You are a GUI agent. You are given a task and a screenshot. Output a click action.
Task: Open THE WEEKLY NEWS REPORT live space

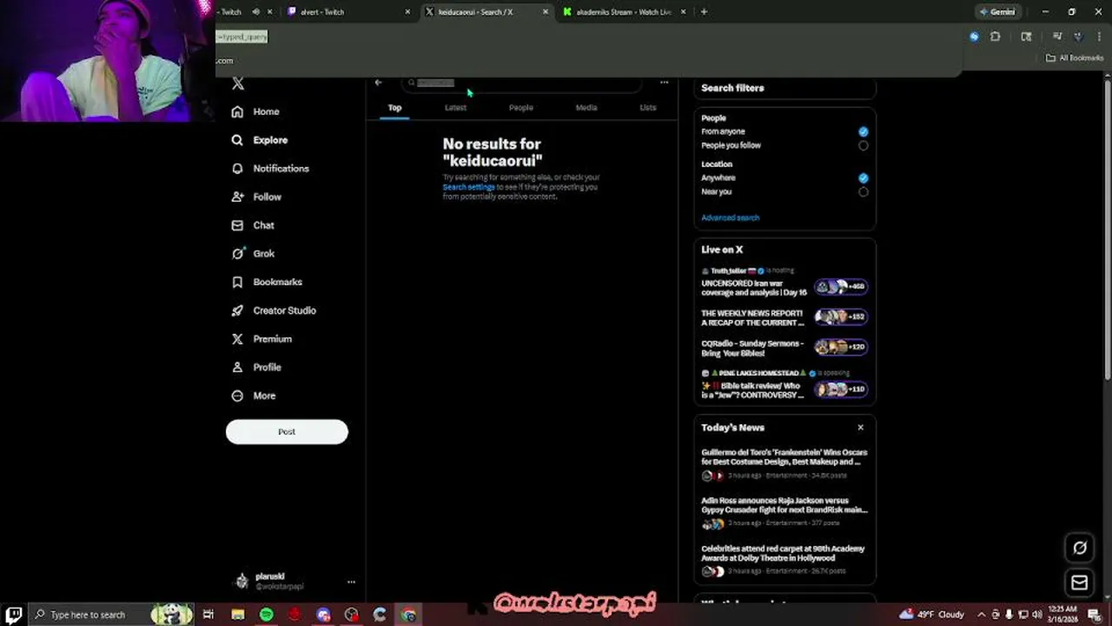[753, 318]
